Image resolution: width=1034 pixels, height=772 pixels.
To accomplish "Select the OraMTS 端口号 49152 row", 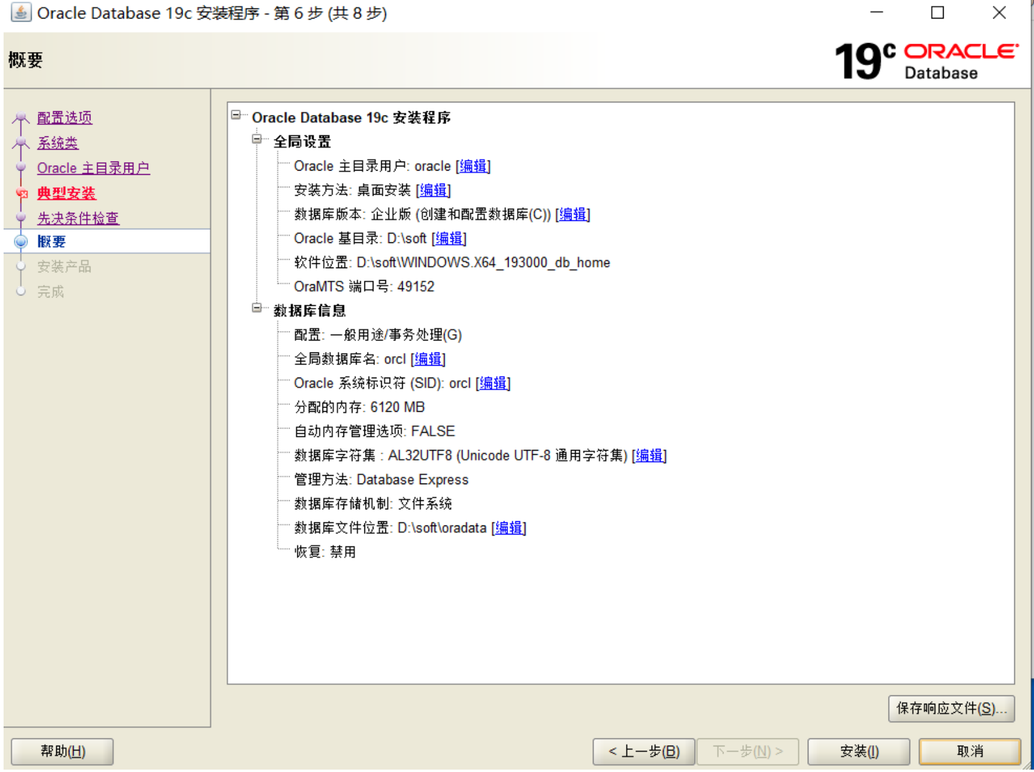I will 364,287.
